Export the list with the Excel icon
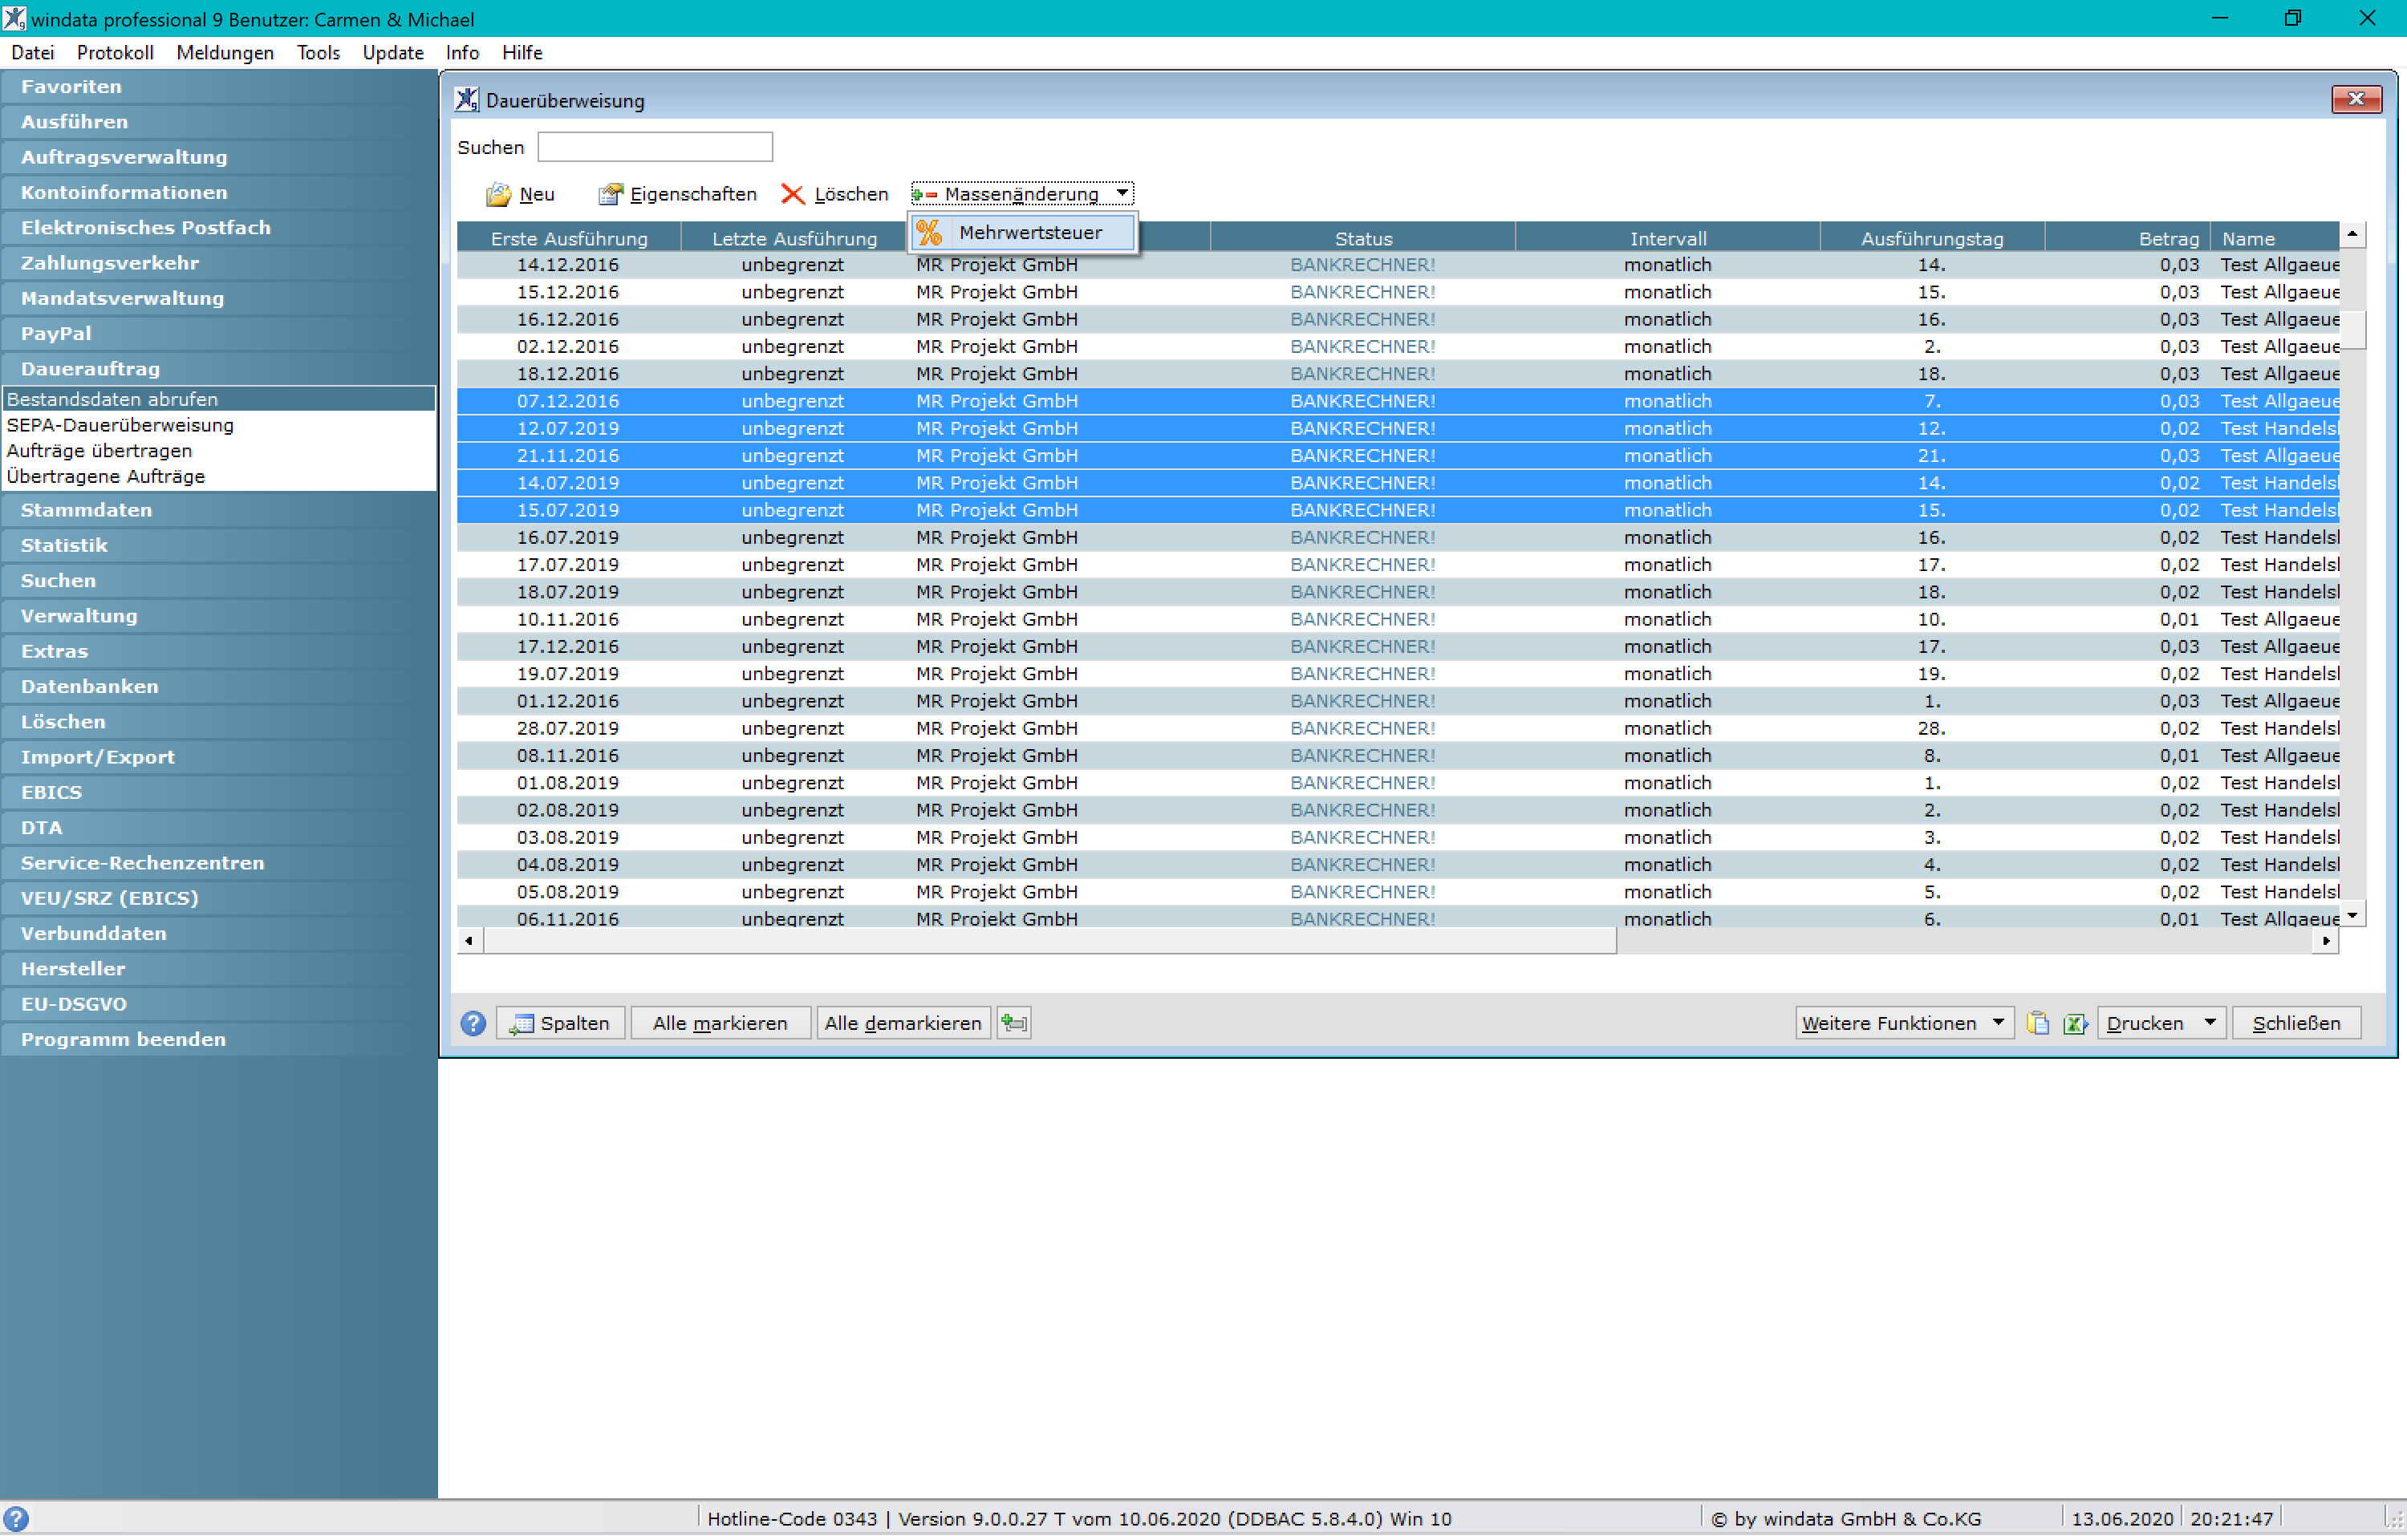 2075,1023
